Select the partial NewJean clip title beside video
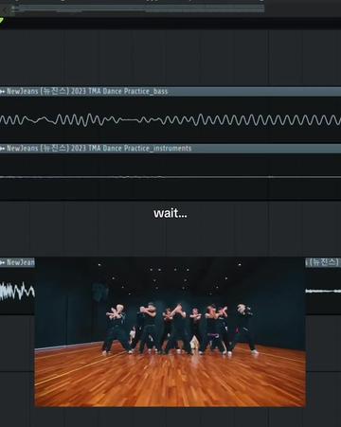 click(x=21, y=262)
